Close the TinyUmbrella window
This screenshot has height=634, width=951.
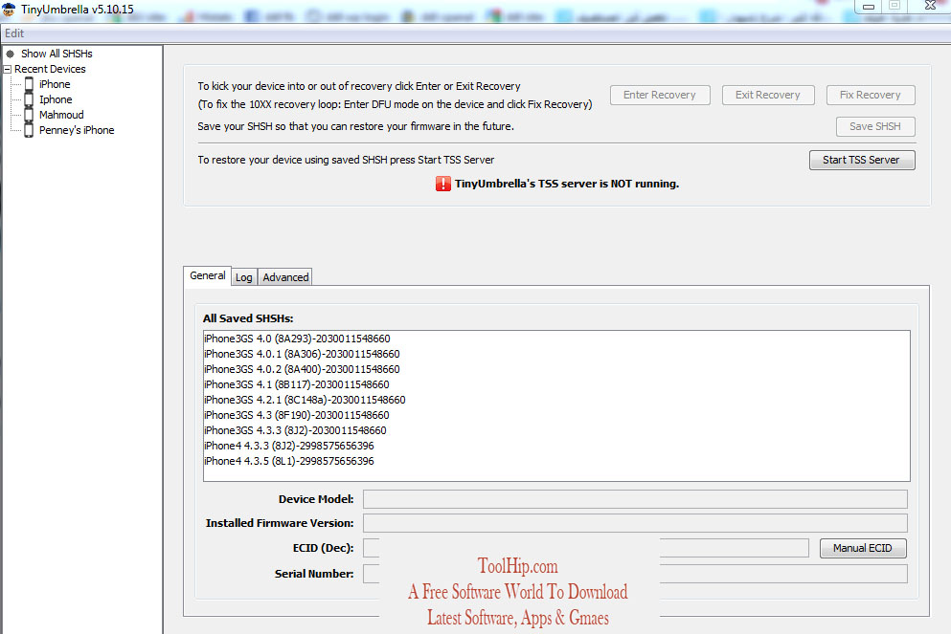click(930, 6)
